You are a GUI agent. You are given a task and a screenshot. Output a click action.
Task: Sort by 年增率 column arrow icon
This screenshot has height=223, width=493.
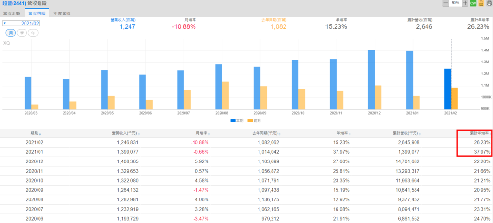(350, 134)
